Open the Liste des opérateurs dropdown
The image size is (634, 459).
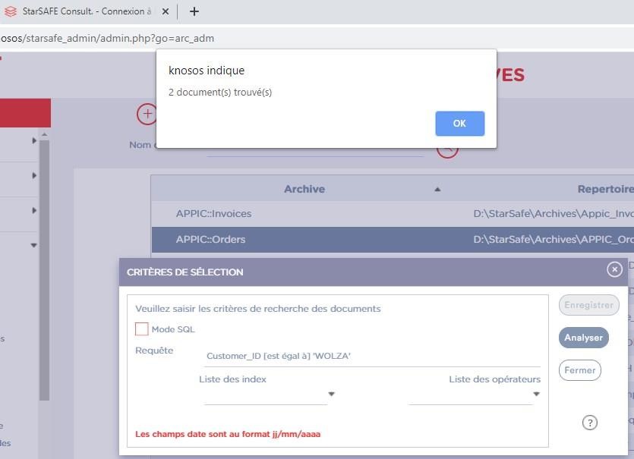pyautogui.click(x=536, y=395)
